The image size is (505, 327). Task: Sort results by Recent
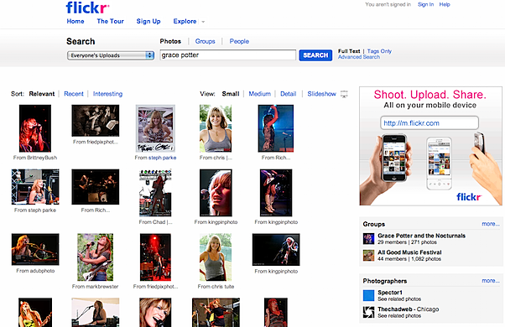(x=74, y=94)
